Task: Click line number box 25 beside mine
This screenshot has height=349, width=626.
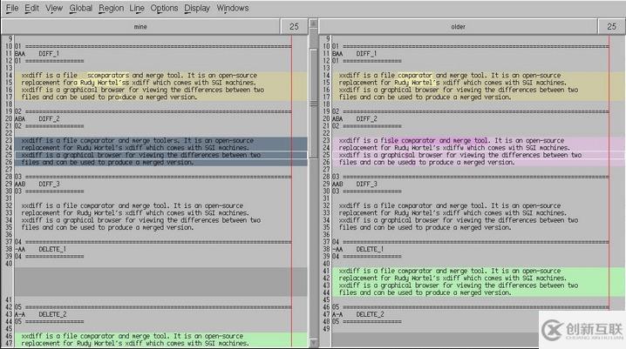Action: coord(294,27)
